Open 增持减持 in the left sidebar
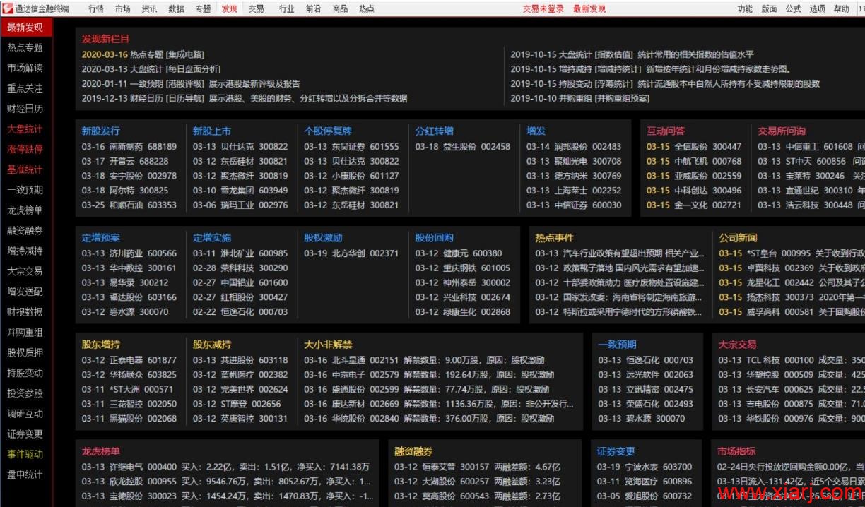This screenshot has width=865, height=507. pyautogui.click(x=25, y=251)
